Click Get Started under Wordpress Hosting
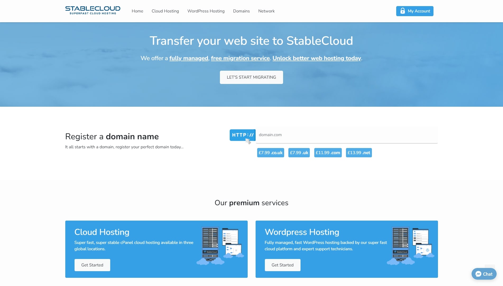The height and width of the screenshot is (286, 503). [x=283, y=265]
